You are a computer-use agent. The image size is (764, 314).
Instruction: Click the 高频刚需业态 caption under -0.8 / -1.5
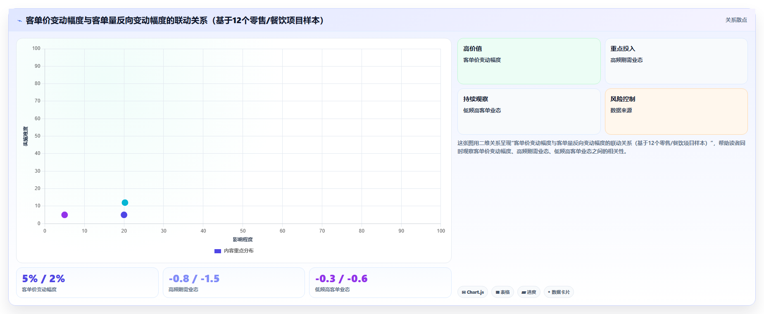point(183,290)
